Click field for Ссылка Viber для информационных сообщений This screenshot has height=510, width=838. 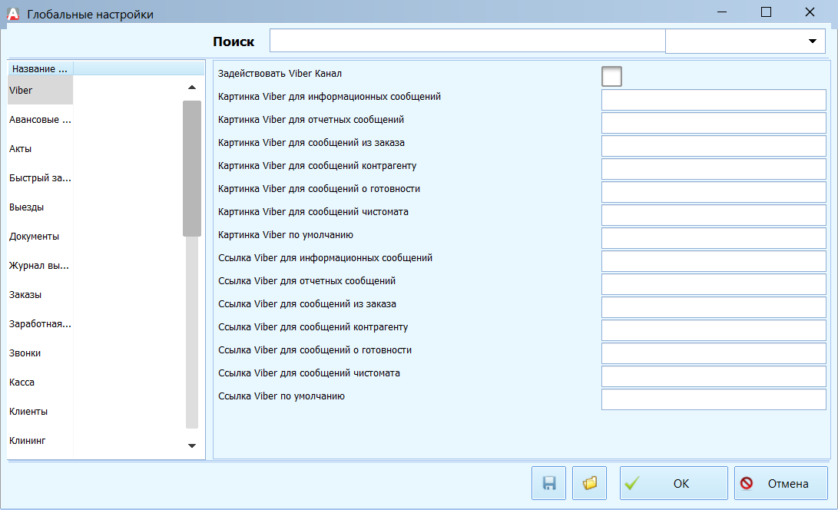[x=714, y=261]
